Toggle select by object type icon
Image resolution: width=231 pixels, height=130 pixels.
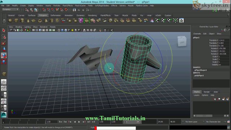click(x=31, y=10)
